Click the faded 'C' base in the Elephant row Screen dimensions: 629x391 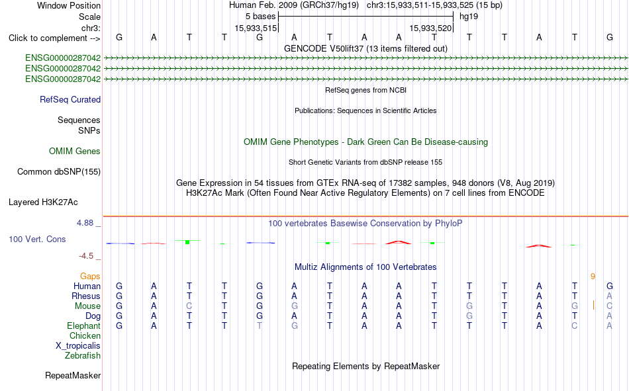coord(575,326)
